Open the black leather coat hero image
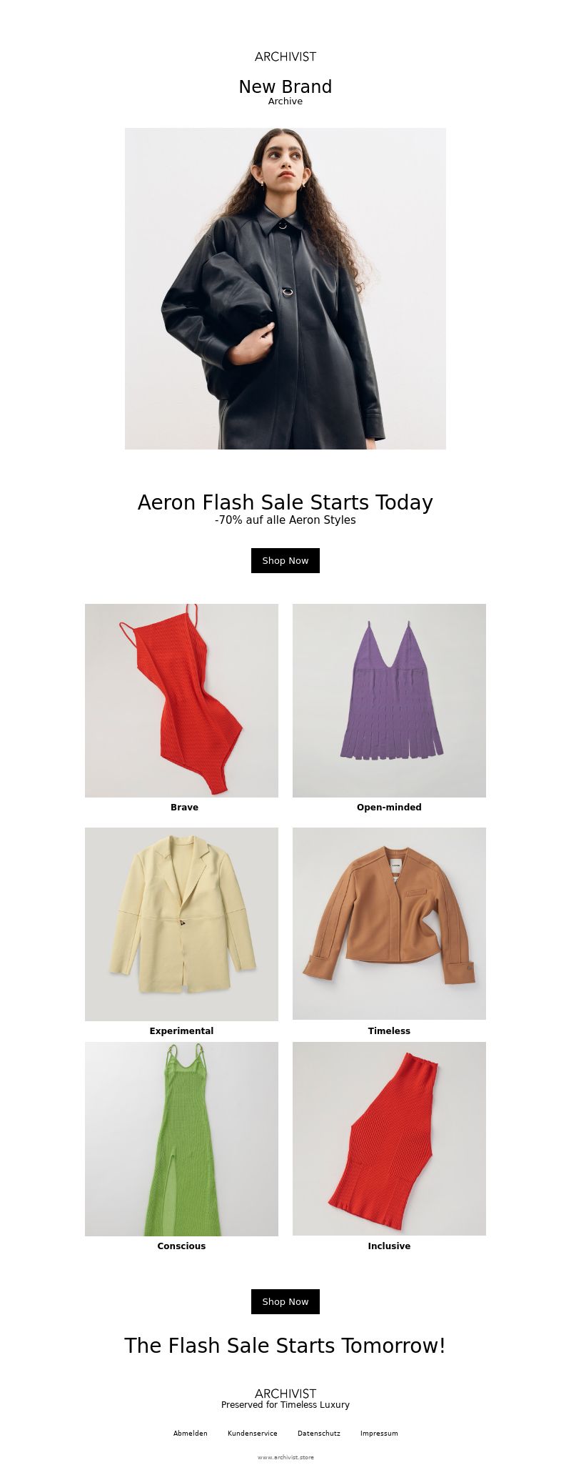 click(285, 289)
